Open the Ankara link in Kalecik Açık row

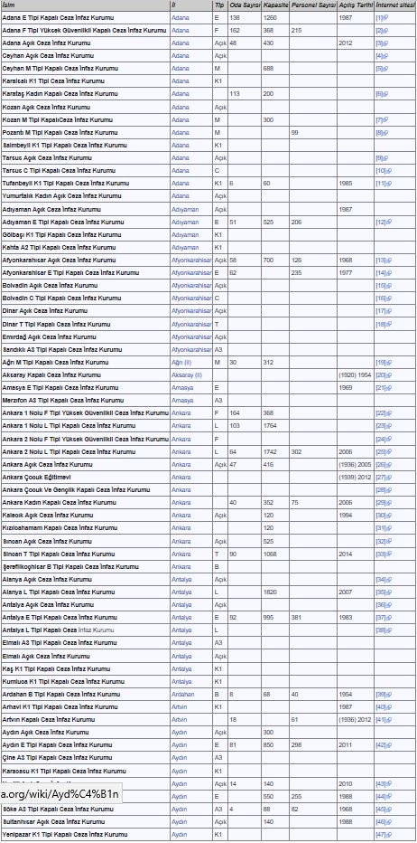click(181, 515)
